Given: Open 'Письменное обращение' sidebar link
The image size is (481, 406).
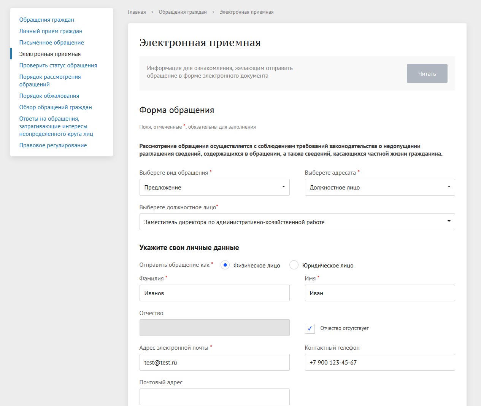Looking at the screenshot, I should 52,43.
